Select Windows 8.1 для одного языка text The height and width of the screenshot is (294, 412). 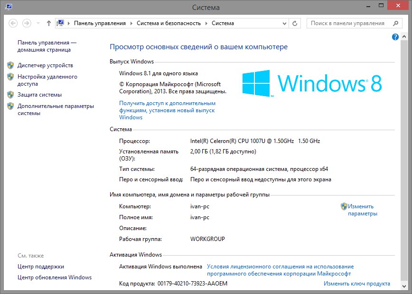point(159,73)
